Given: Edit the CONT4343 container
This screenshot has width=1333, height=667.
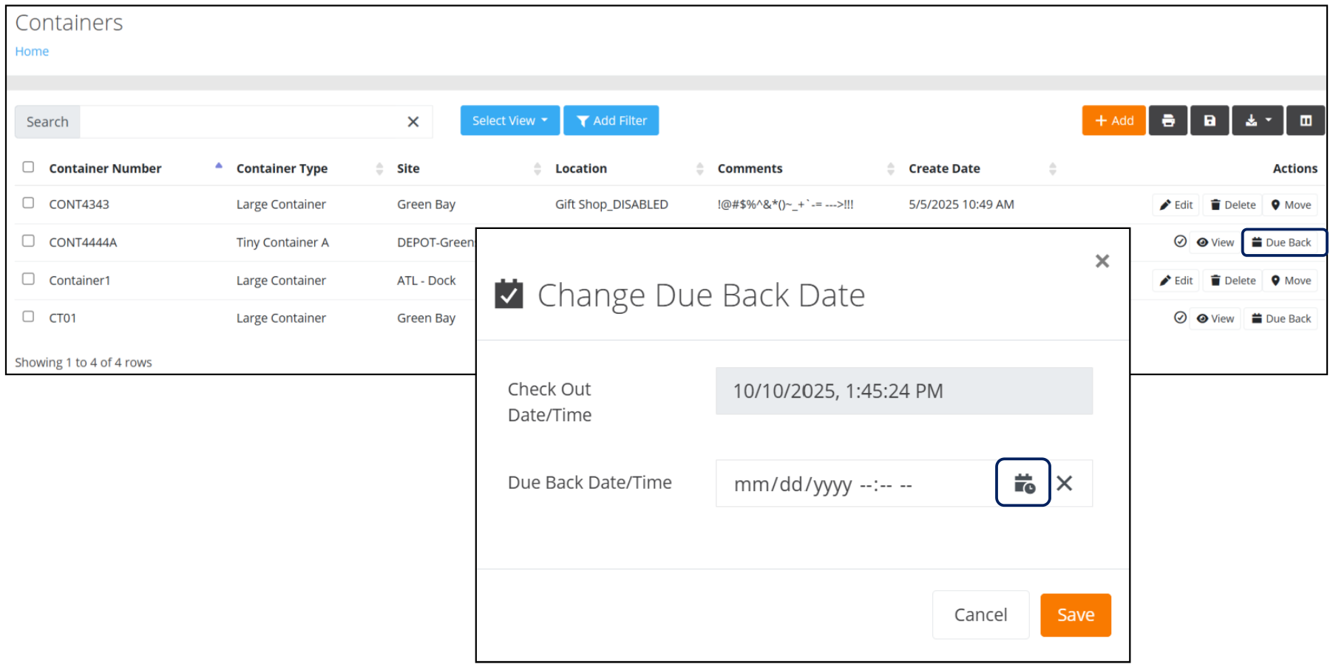Looking at the screenshot, I should click(x=1176, y=205).
